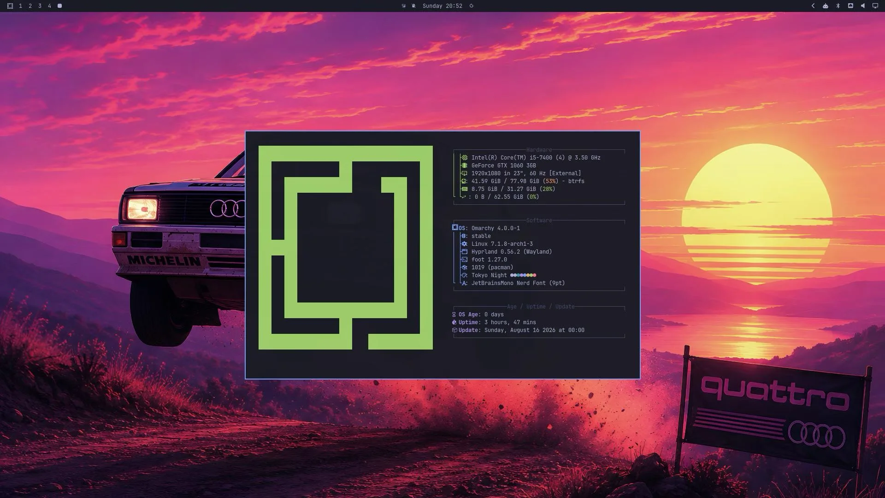Screen dimensions: 885x498
Task: Click the "Omarchy 4.0.0-1" text
Action: click(496, 228)
